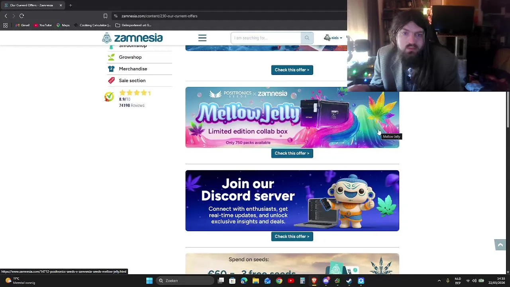Image resolution: width=510 pixels, height=287 pixels.
Task: Open Growshop category
Action: pos(130,57)
